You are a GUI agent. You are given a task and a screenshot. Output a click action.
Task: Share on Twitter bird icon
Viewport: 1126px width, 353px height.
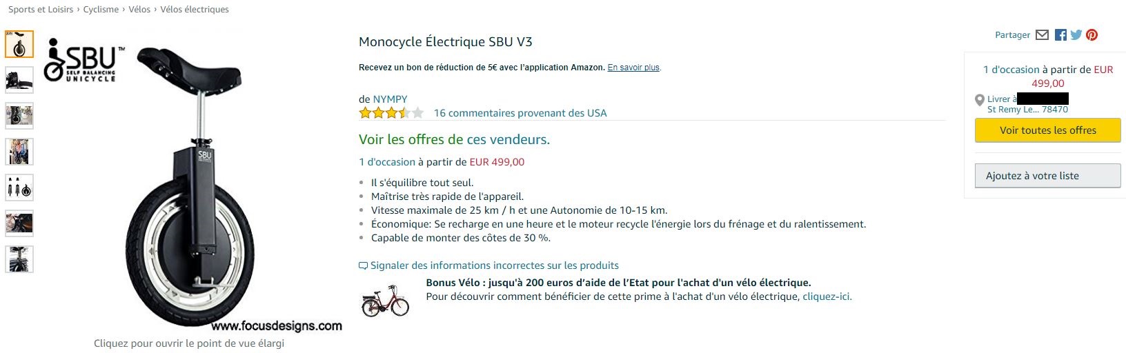[1076, 35]
